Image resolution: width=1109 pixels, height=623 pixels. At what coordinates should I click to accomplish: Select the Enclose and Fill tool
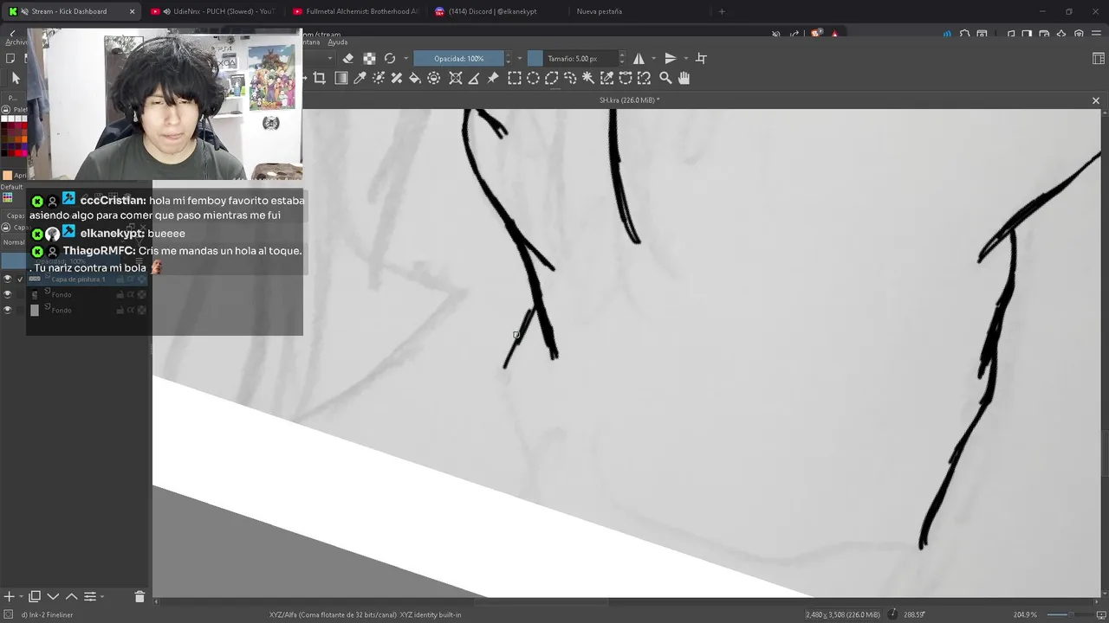point(434,78)
